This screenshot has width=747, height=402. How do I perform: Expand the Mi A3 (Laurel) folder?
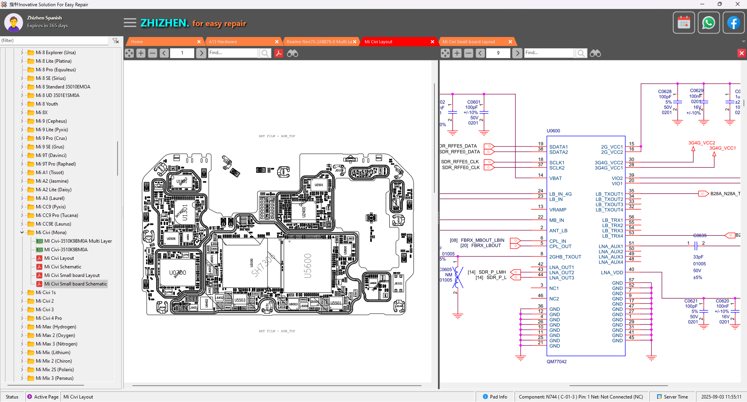click(22, 198)
